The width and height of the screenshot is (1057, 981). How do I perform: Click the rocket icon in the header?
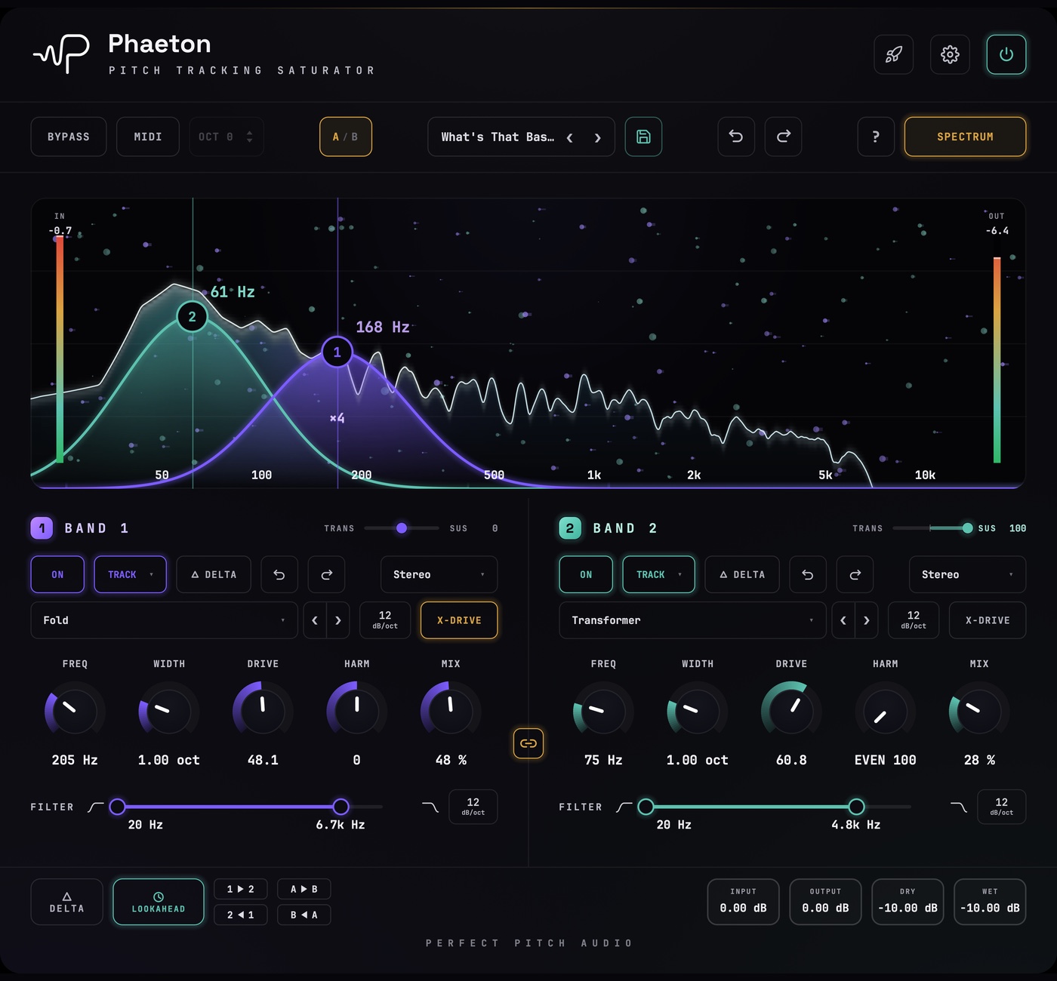click(x=893, y=54)
